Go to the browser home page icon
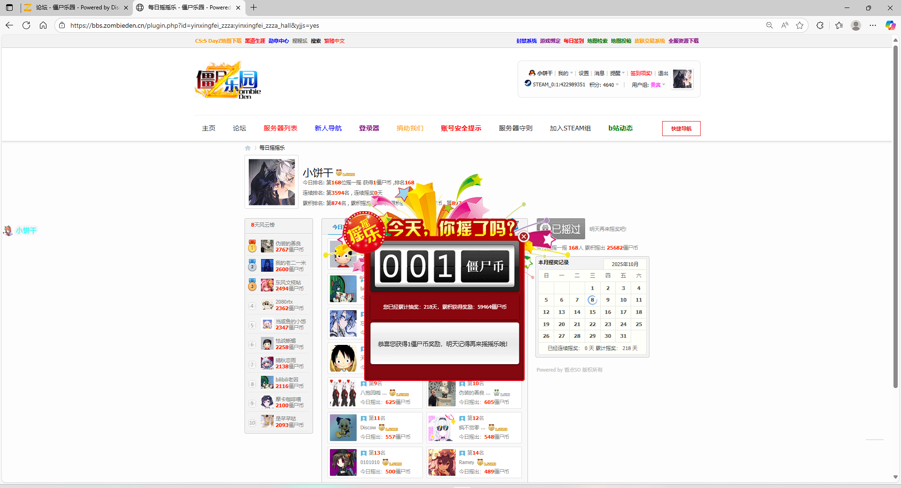The image size is (901, 488). 43,25
